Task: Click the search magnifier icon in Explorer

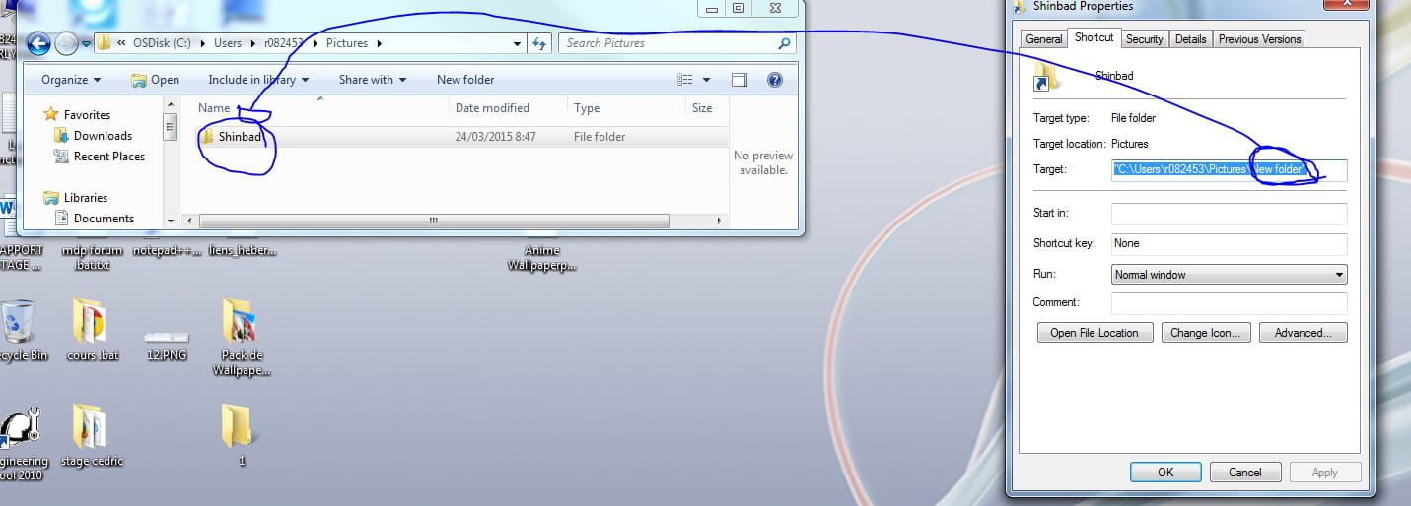Action: click(784, 43)
